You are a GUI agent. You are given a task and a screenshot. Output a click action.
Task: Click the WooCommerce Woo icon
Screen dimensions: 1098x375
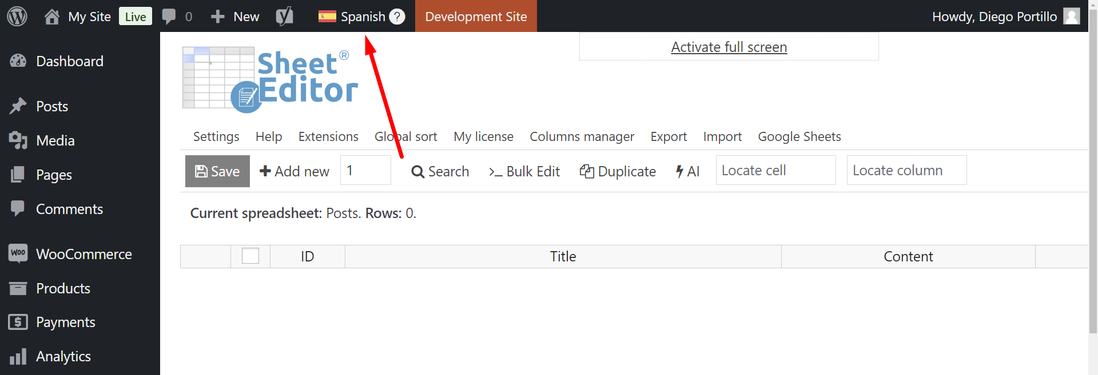coord(18,253)
